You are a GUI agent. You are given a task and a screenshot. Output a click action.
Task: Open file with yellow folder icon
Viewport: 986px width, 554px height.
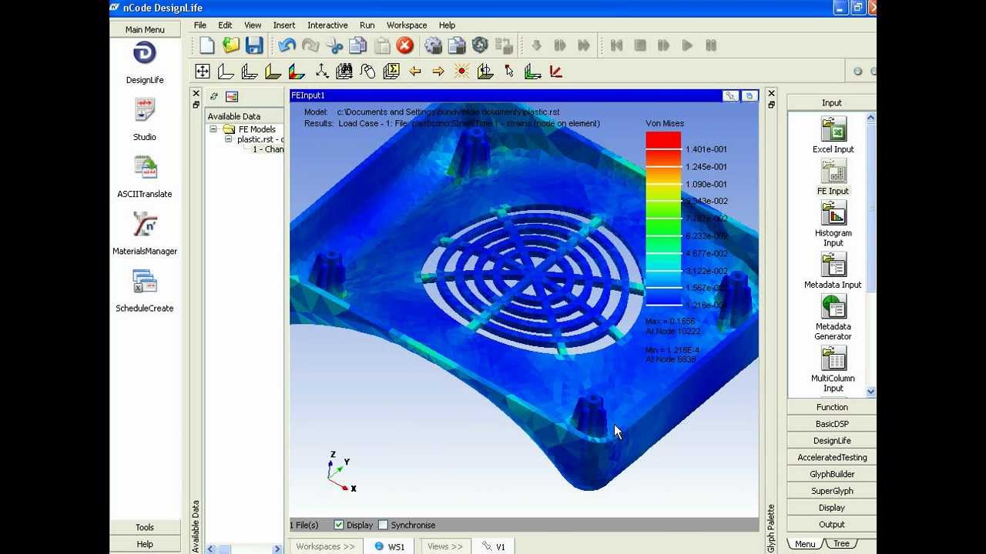click(x=230, y=45)
